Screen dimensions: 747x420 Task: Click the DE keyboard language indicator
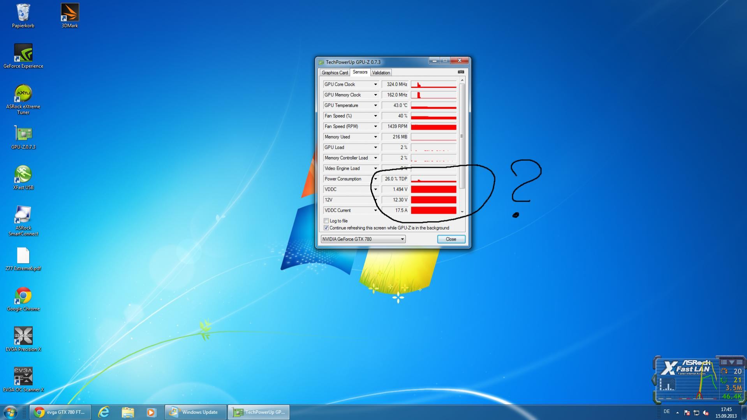click(667, 411)
